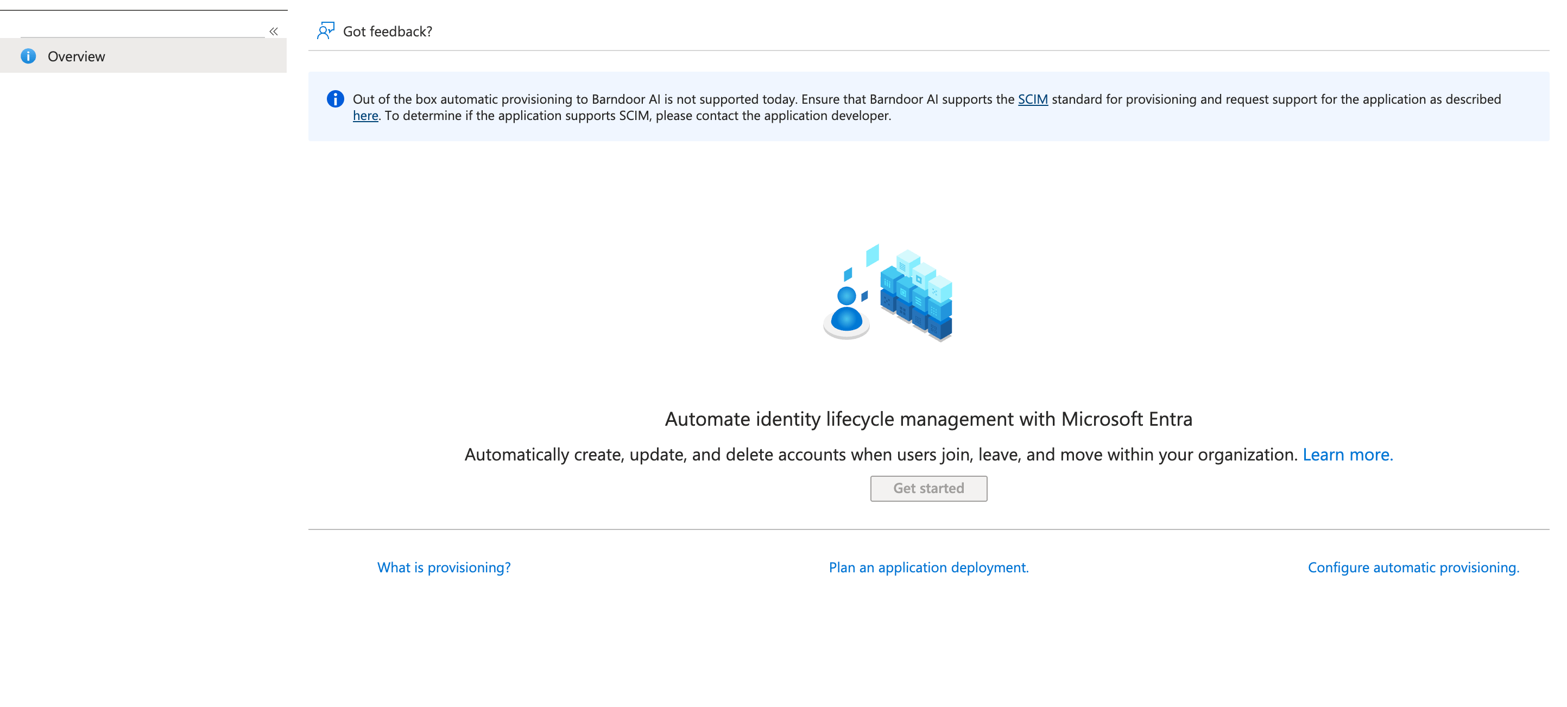
Task: Click the sidebar search field
Action: click(x=142, y=27)
